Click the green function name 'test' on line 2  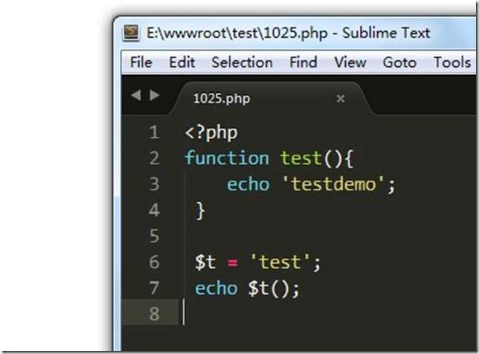click(x=300, y=158)
